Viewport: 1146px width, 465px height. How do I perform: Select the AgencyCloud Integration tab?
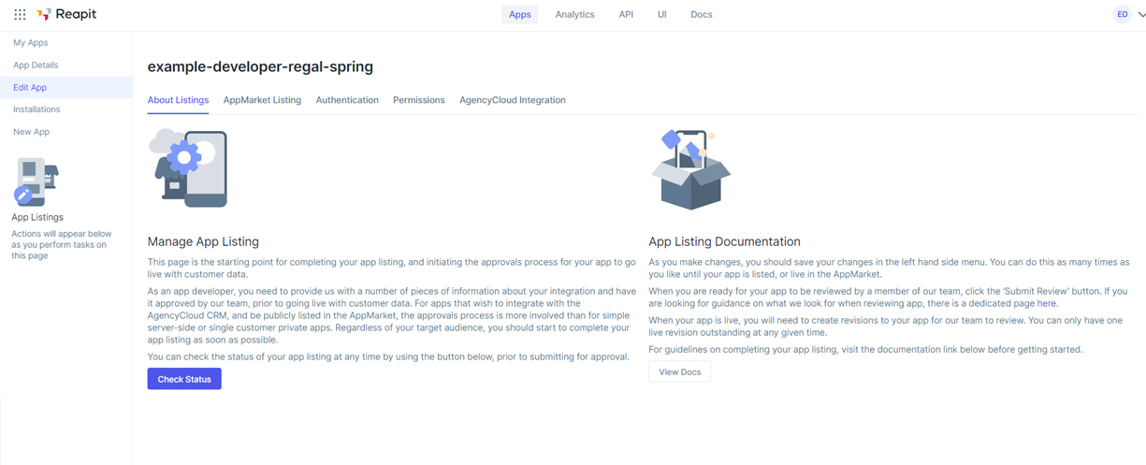[x=512, y=100]
